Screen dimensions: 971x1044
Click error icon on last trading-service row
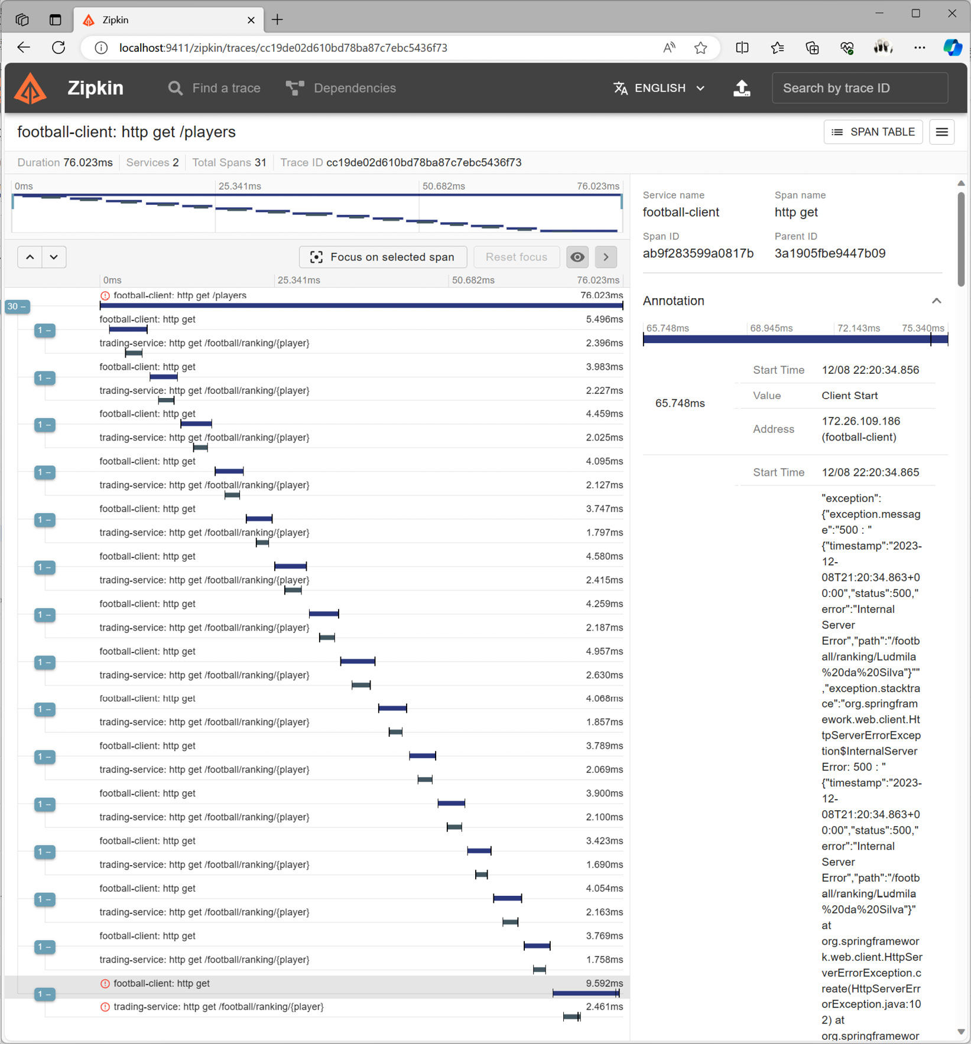(x=105, y=1007)
